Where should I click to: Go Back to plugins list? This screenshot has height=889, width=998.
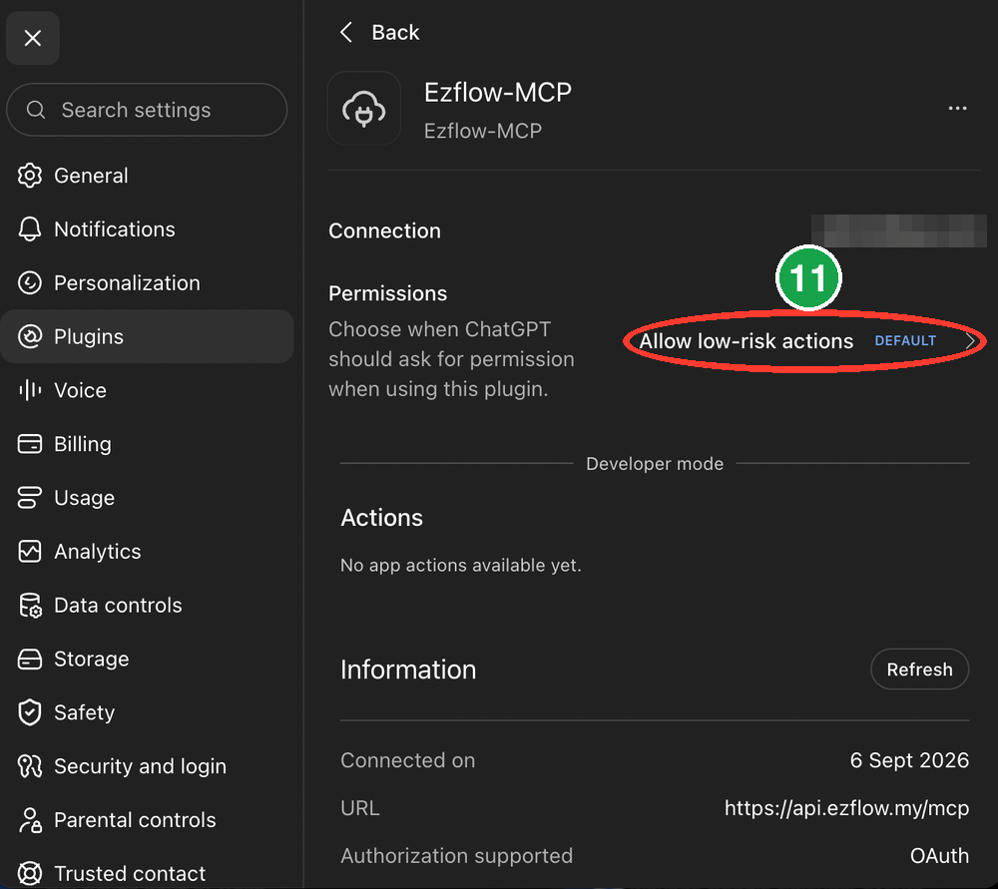point(379,32)
